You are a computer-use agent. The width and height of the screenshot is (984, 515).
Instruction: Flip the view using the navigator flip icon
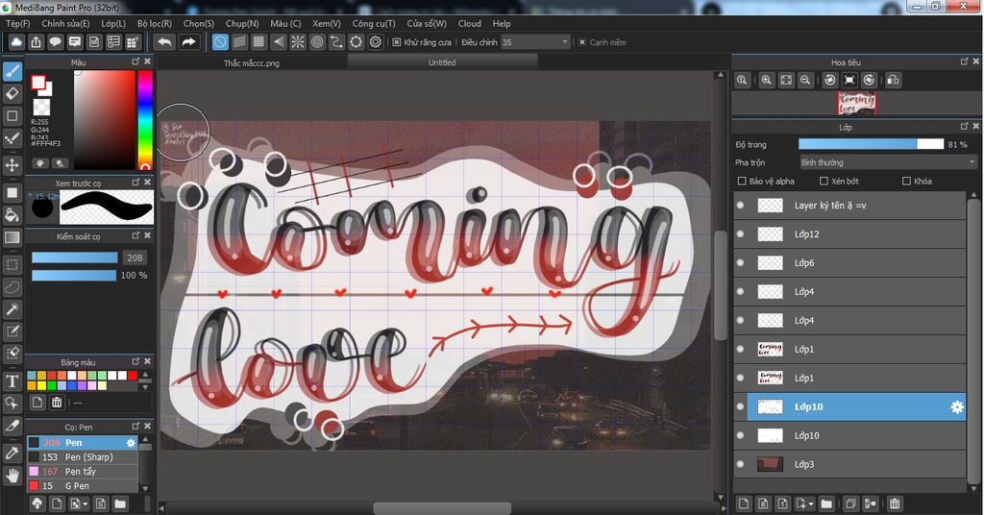[893, 80]
